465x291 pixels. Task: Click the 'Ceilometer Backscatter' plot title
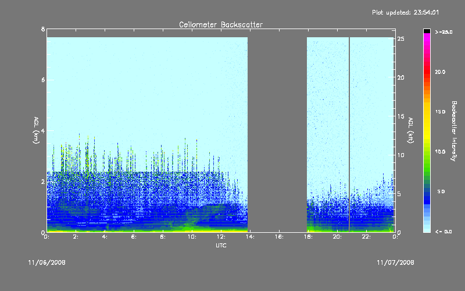[221, 24]
